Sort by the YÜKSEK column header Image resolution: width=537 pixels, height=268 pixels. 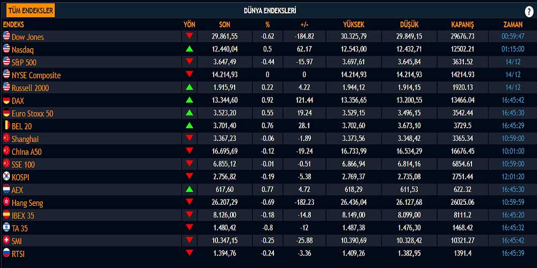(x=354, y=25)
